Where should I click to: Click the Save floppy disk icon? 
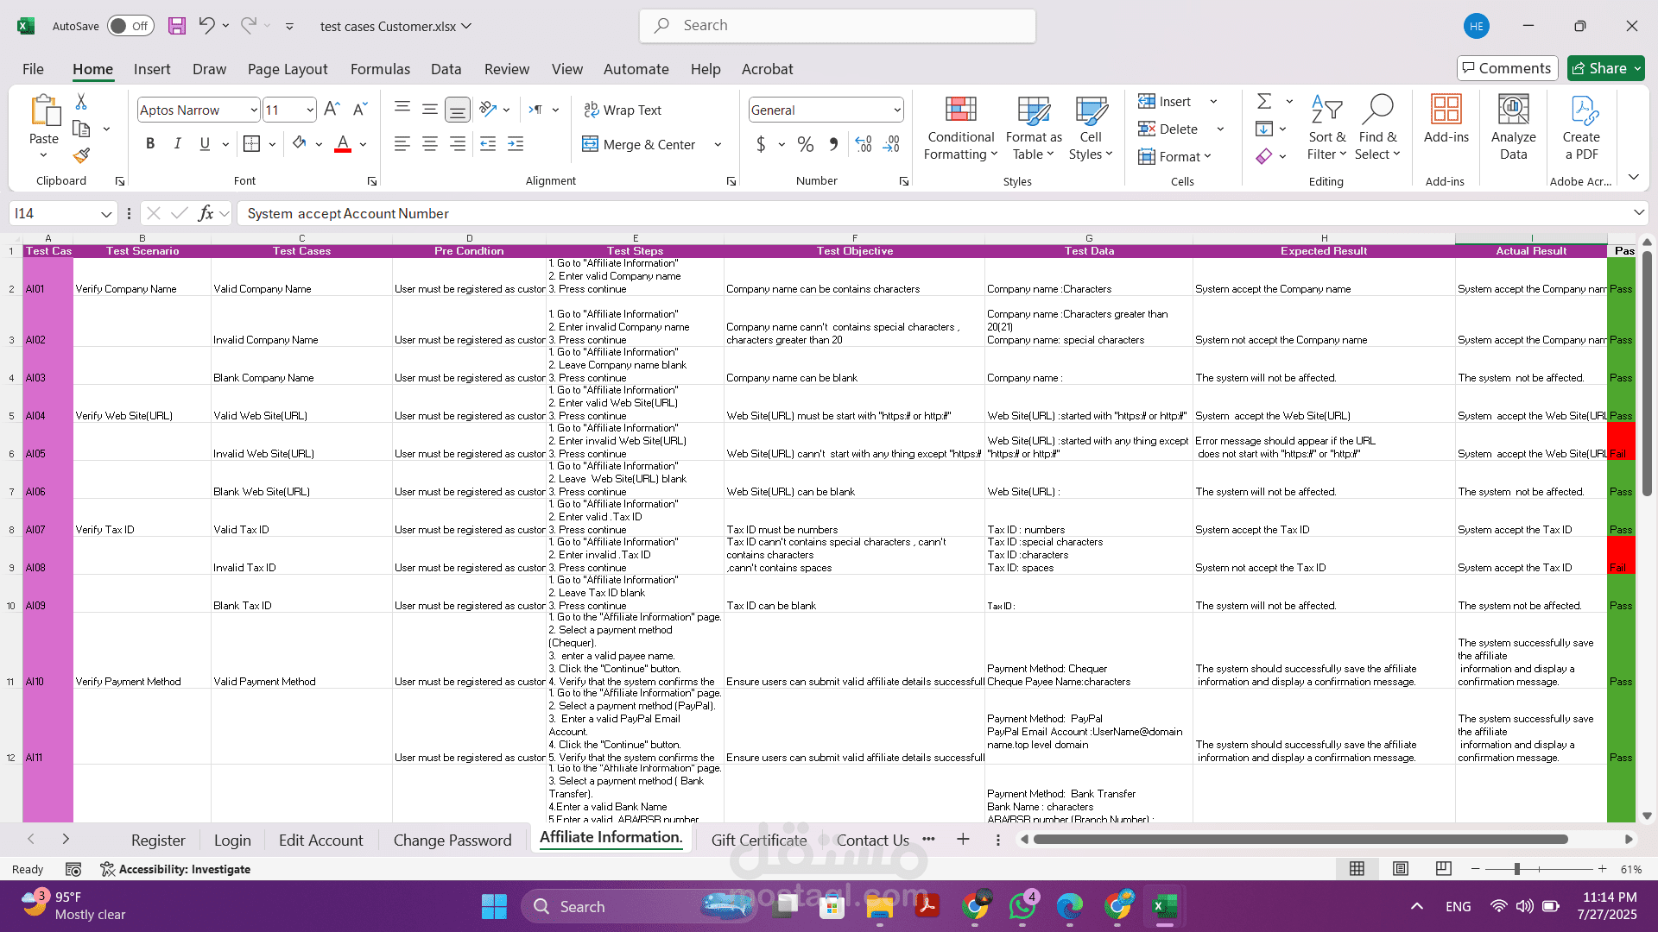[x=176, y=26]
